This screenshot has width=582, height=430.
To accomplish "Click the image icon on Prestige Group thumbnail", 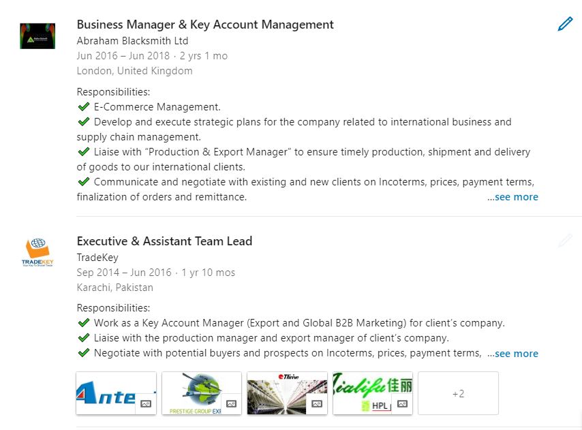I will click(x=231, y=404).
